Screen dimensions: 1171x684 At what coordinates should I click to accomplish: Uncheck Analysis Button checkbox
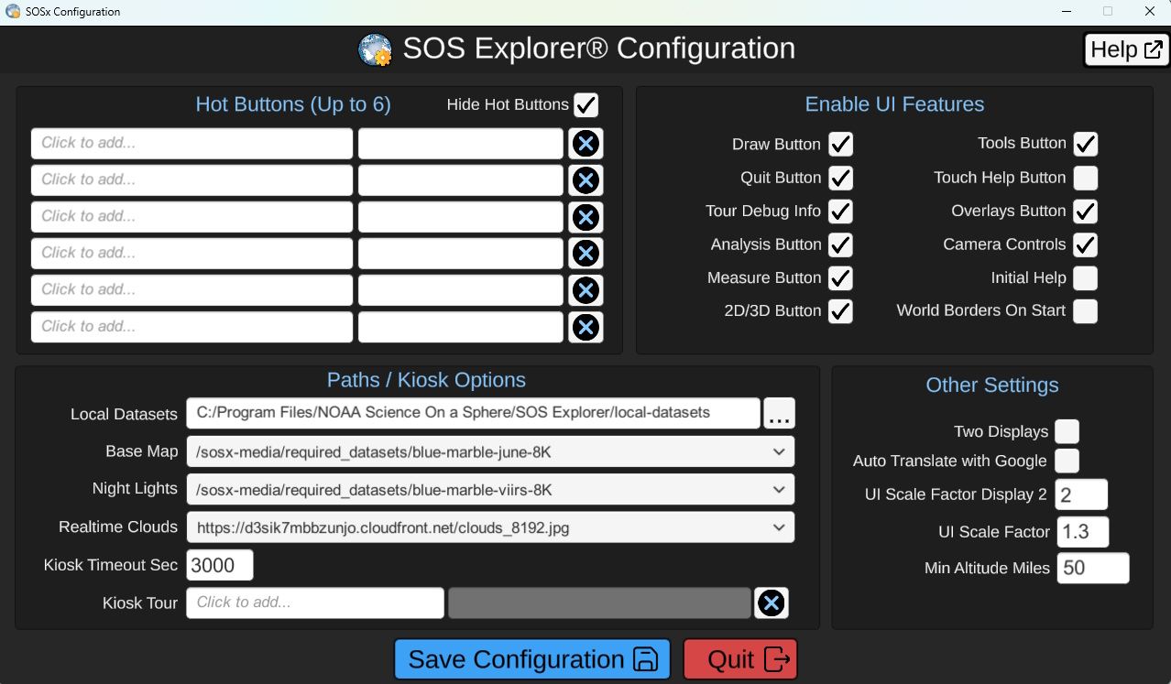[840, 244]
